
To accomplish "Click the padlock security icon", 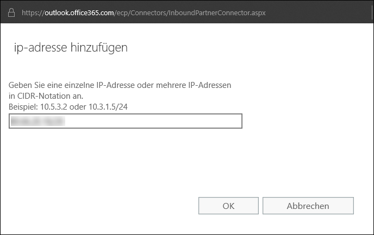I will (11, 13).
